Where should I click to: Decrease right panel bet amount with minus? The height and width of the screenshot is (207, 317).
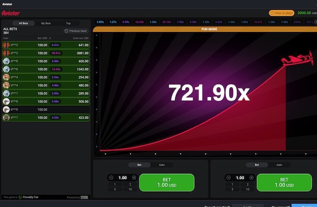[x=228, y=178]
